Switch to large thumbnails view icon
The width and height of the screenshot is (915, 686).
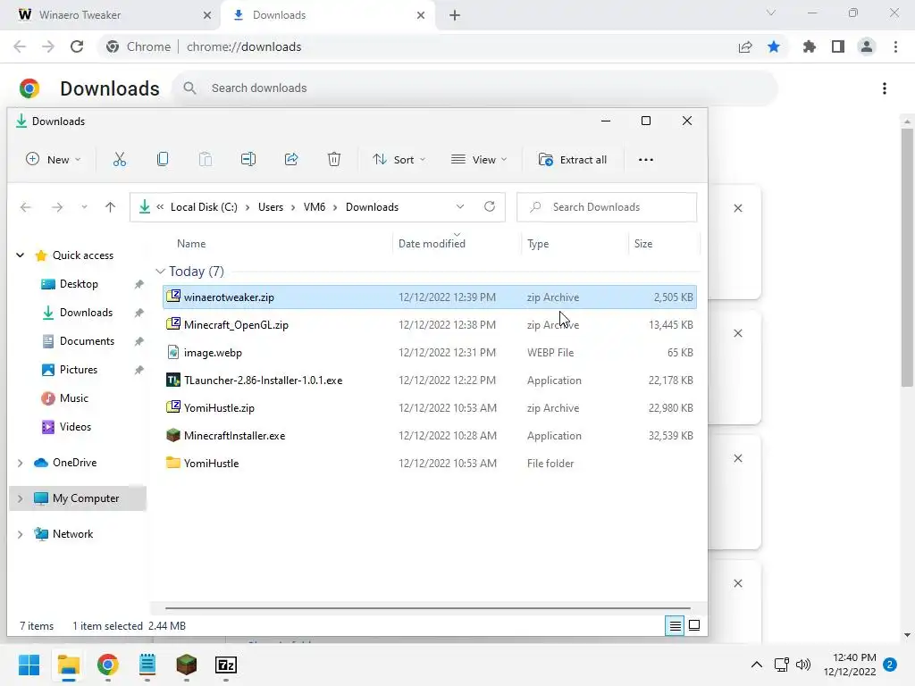click(x=694, y=626)
